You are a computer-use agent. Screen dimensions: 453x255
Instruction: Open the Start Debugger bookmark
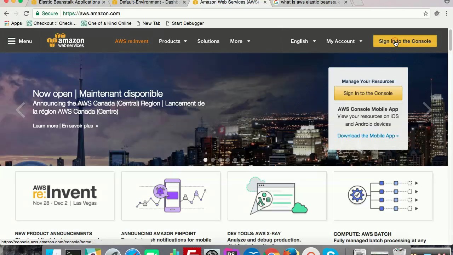pyautogui.click(x=184, y=23)
